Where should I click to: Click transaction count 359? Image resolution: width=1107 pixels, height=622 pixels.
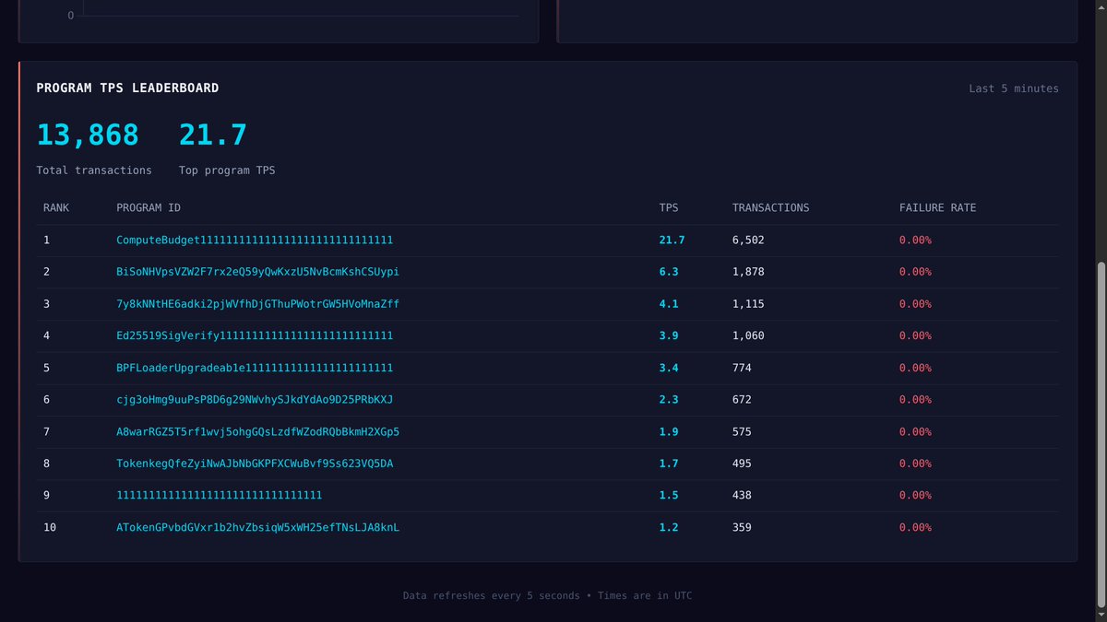pyautogui.click(x=742, y=527)
